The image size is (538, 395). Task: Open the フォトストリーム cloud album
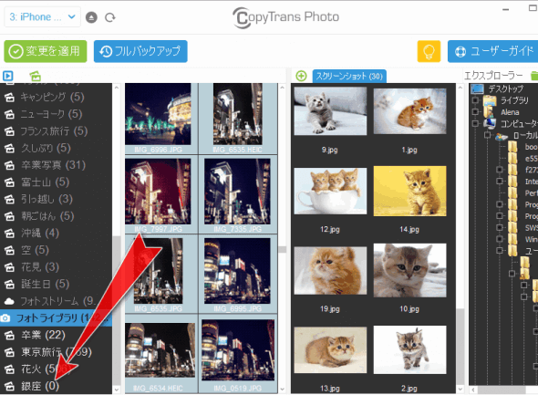(56, 301)
